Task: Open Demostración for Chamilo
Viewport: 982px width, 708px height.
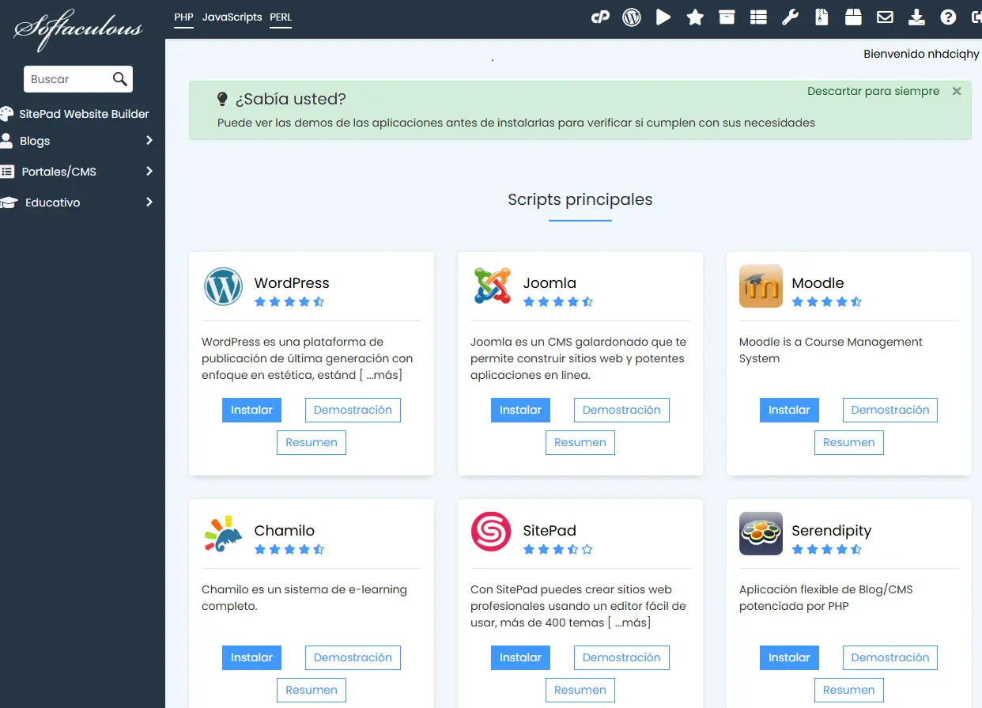Action: 353,657
